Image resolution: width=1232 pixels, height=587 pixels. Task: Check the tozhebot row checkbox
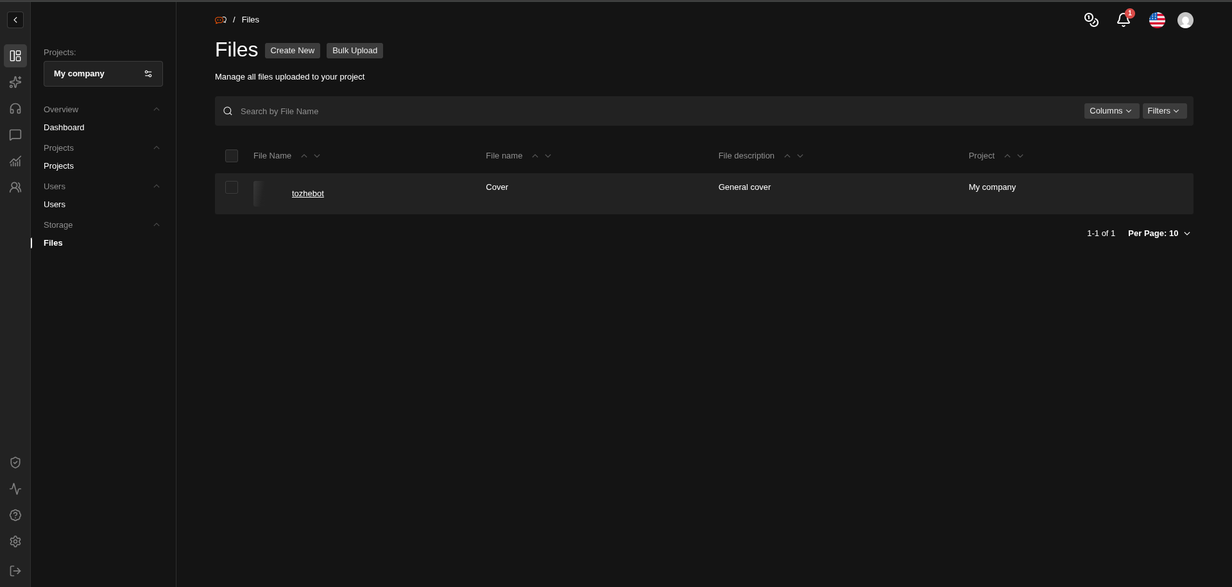coord(232,187)
